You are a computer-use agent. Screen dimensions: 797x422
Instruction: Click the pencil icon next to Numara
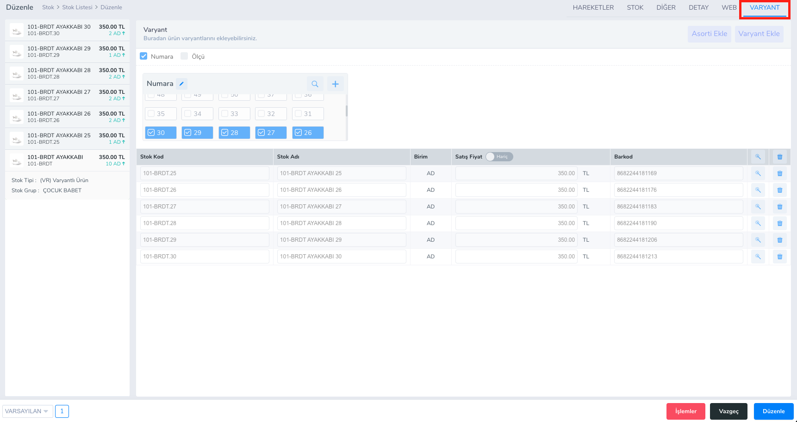click(x=181, y=84)
